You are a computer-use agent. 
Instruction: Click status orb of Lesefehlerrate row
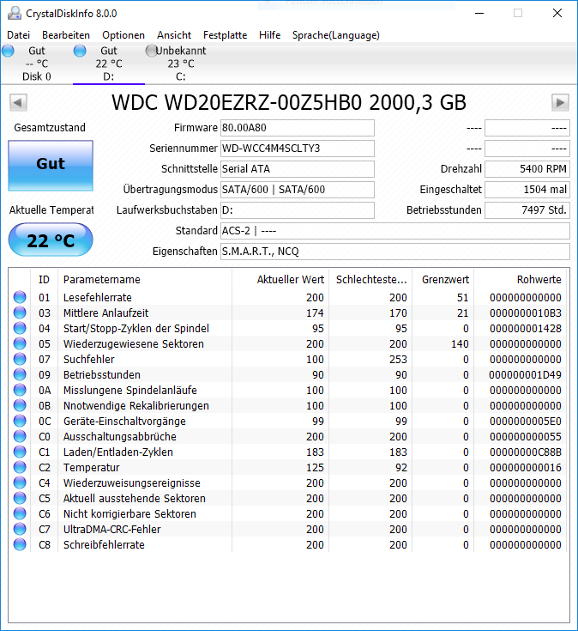20,297
